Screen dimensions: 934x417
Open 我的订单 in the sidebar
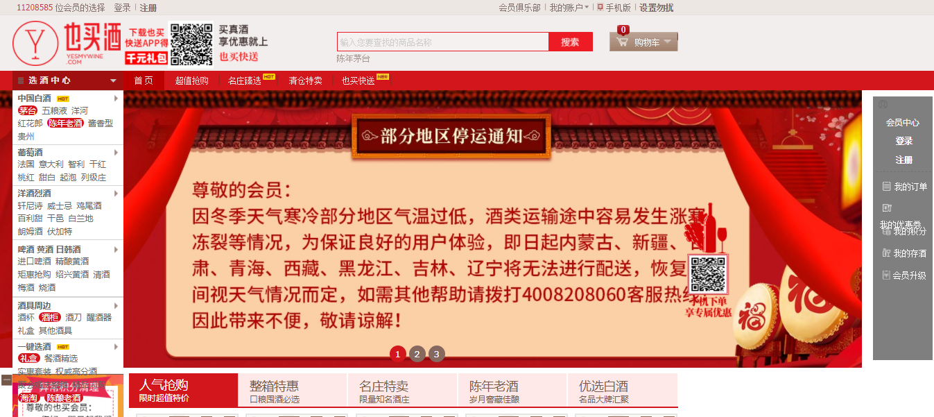(904, 187)
